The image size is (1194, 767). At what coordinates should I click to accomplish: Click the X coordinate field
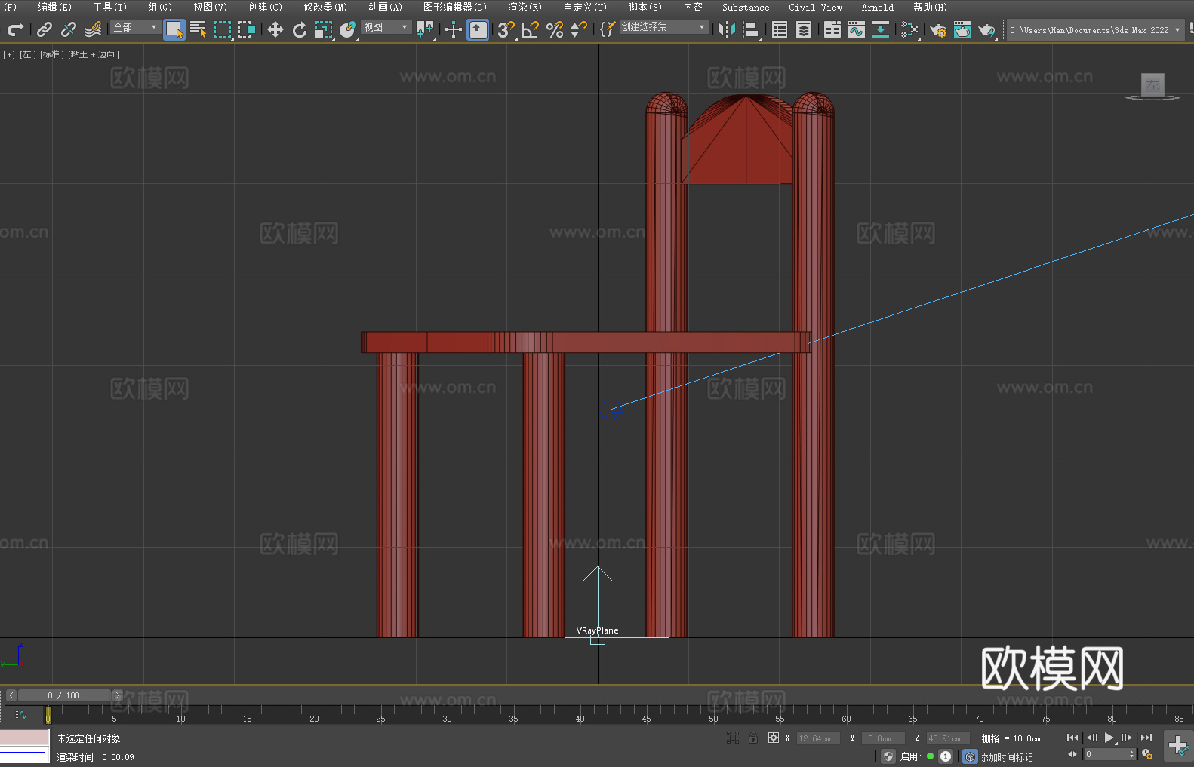click(818, 738)
